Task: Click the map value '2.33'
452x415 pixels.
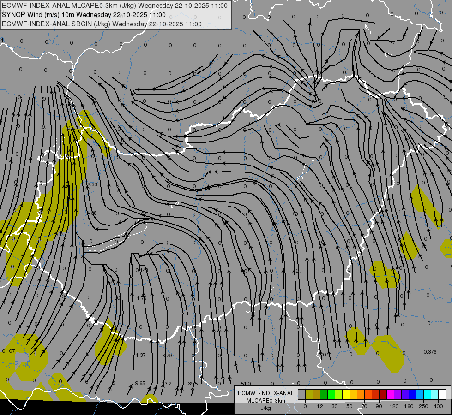Action: (x=92, y=184)
